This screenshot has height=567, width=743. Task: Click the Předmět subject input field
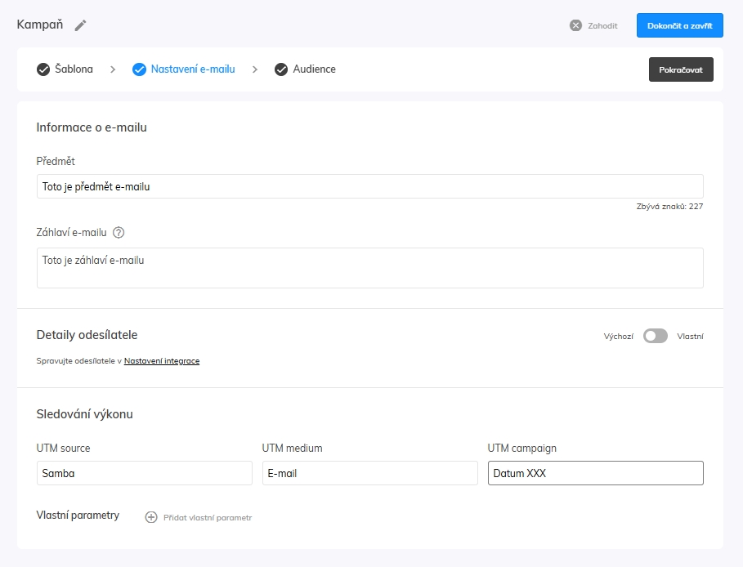pyautogui.click(x=370, y=186)
